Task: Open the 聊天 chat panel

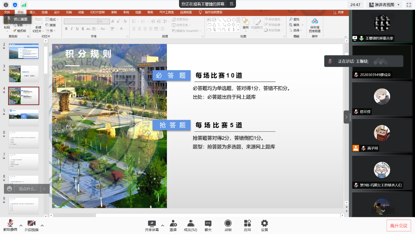Action: [x=208, y=225]
